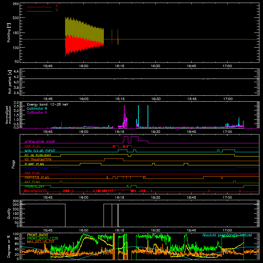Click the 'Roll period [s]' axis title
This screenshot has height=263, width=263.
click(10, 82)
